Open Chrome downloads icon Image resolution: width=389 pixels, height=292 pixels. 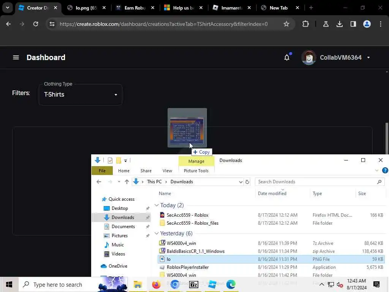coord(339,24)
